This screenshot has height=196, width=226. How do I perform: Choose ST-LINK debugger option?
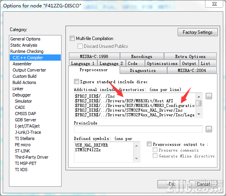tap(22, 151)
